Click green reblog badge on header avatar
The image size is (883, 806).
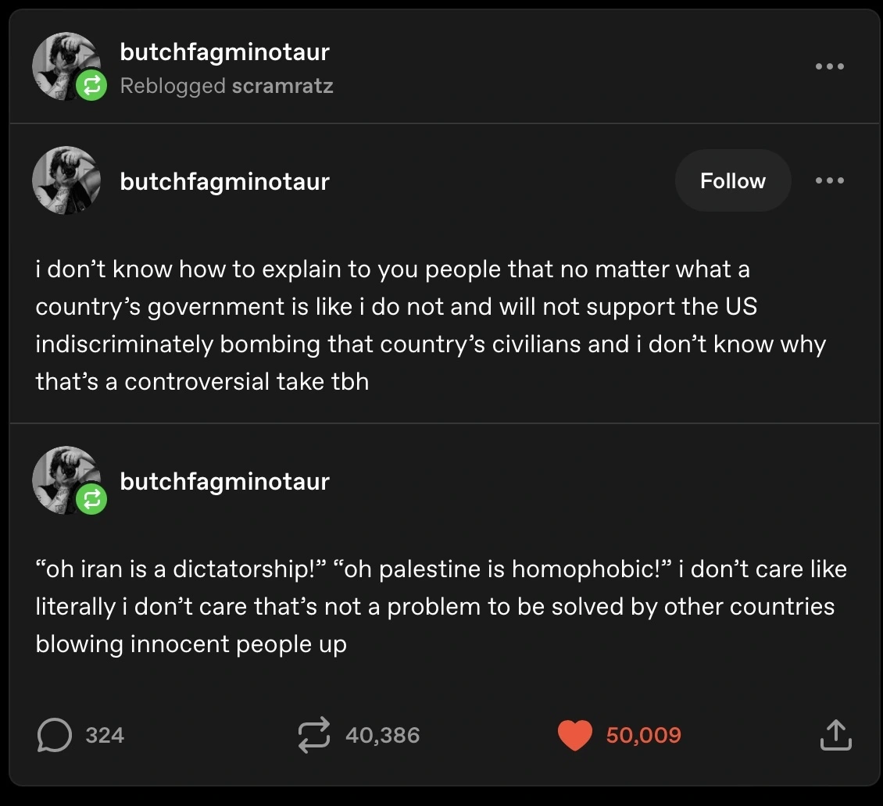click(91, 85)
